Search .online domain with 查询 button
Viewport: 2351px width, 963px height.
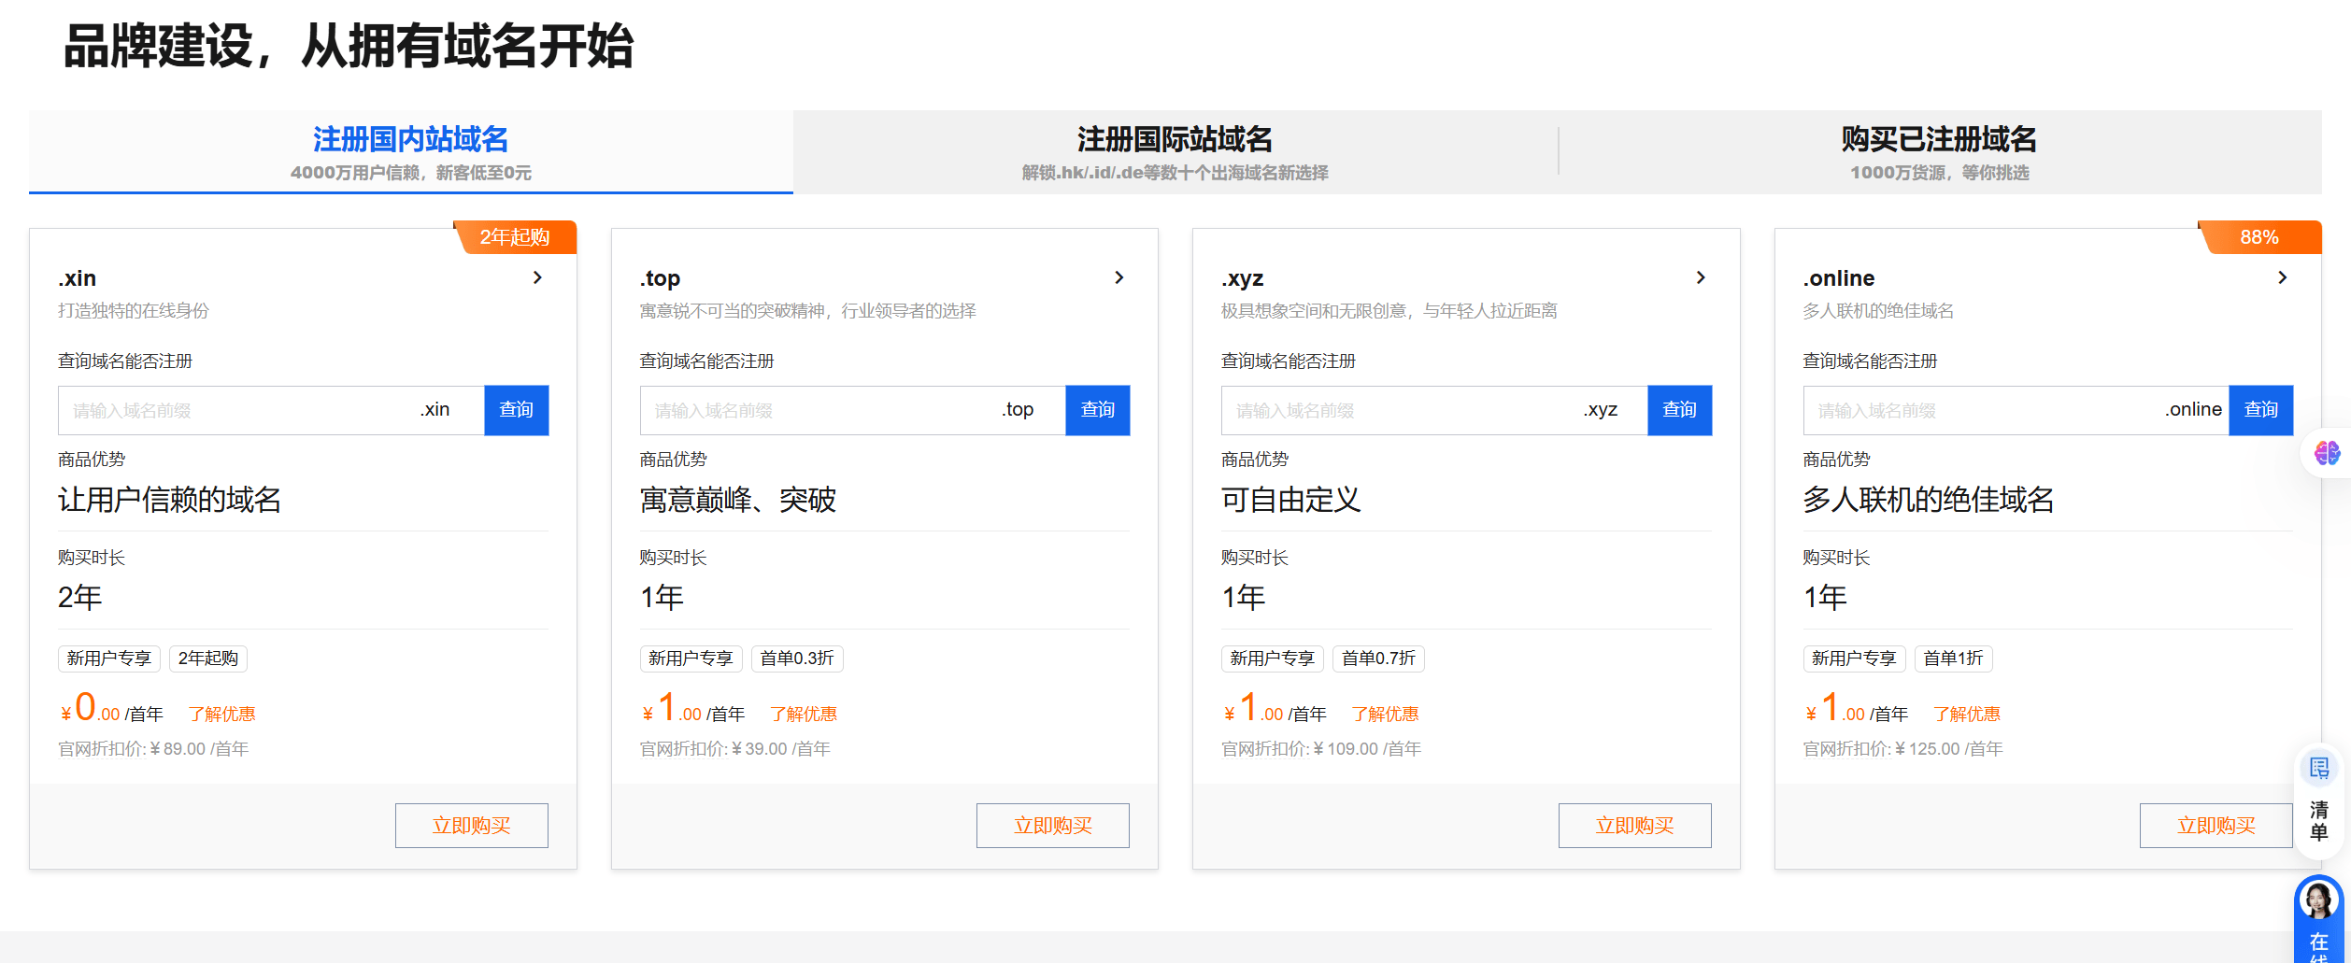pyautogui.click(x=2260, y=410)
